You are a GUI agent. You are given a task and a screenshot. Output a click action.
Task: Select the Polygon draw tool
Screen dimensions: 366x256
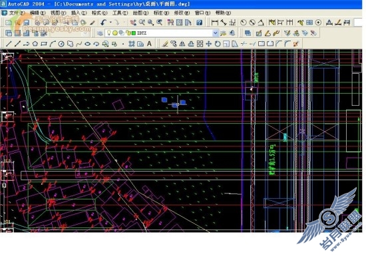(x=35, y=44)
